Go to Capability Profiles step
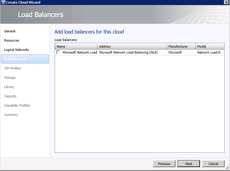The width and height of the screenshot is (230, 171). click(17, 105)
